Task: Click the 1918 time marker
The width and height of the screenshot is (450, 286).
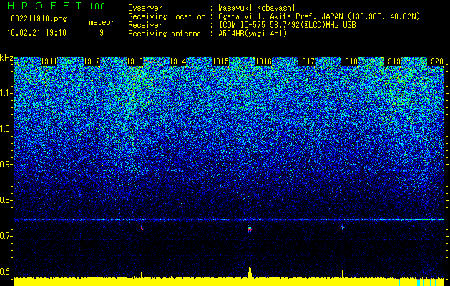Action: 350,61
